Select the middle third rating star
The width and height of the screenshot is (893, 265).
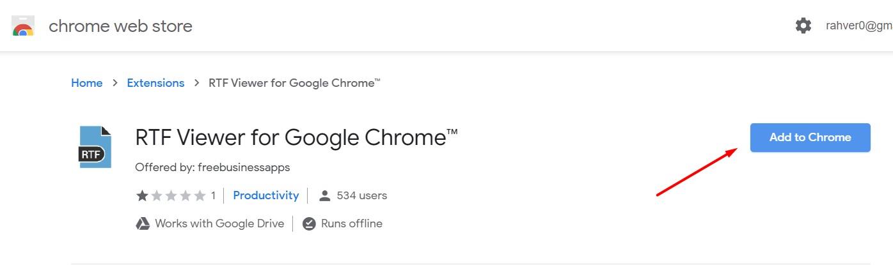(x=171, y=195)
